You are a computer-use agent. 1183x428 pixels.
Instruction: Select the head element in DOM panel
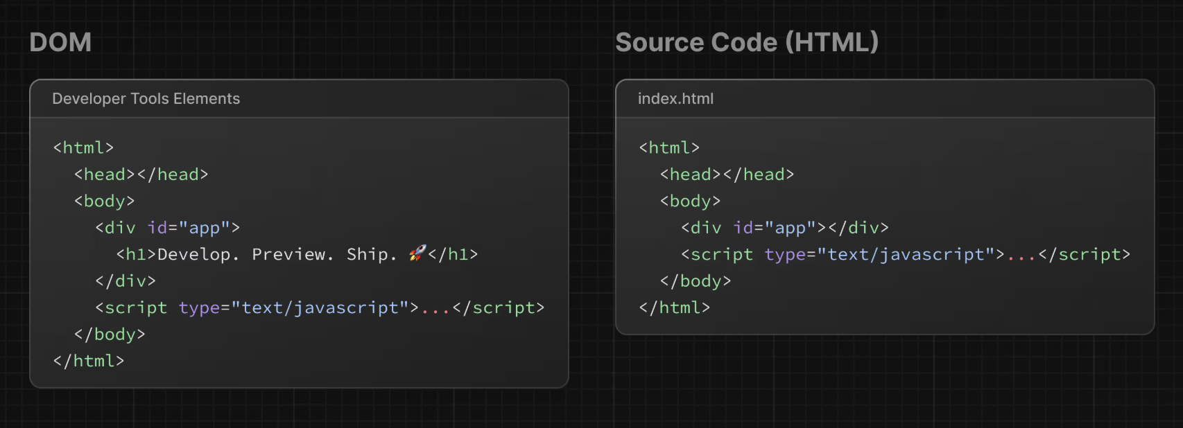[x=141, y=175]
